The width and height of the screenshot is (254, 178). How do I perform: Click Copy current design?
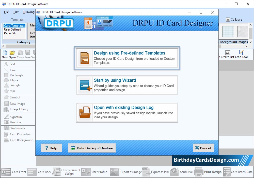pos(66,172)
